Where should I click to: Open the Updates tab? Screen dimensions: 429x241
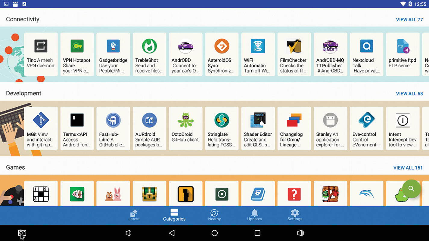[255, 215]
